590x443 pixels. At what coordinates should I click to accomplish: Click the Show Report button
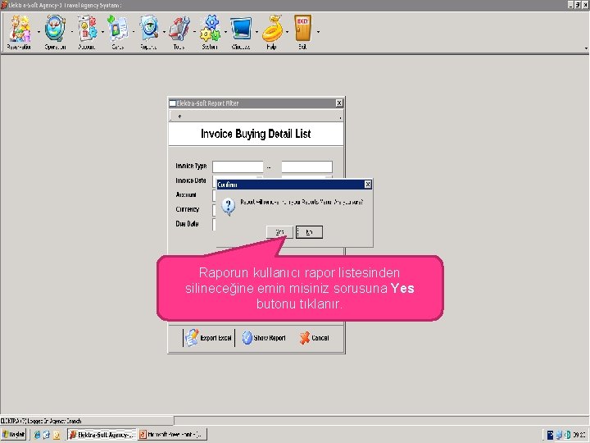point(264,337)
